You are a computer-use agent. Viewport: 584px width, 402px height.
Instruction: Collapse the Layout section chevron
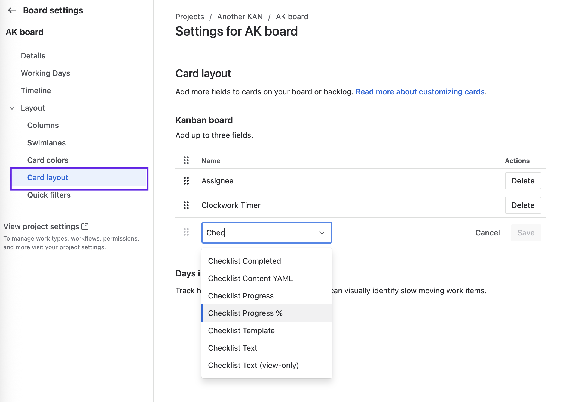point(12,108)
